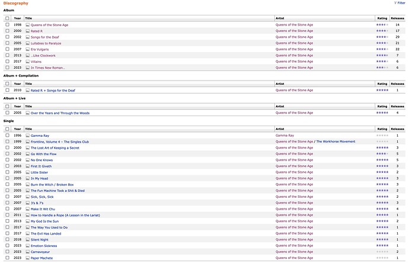Image resolution: width=409 pixels, height=263 pixels.
Task: Open Frontline, Volume 4 – The Singles Club link
Action: point(60,142)
